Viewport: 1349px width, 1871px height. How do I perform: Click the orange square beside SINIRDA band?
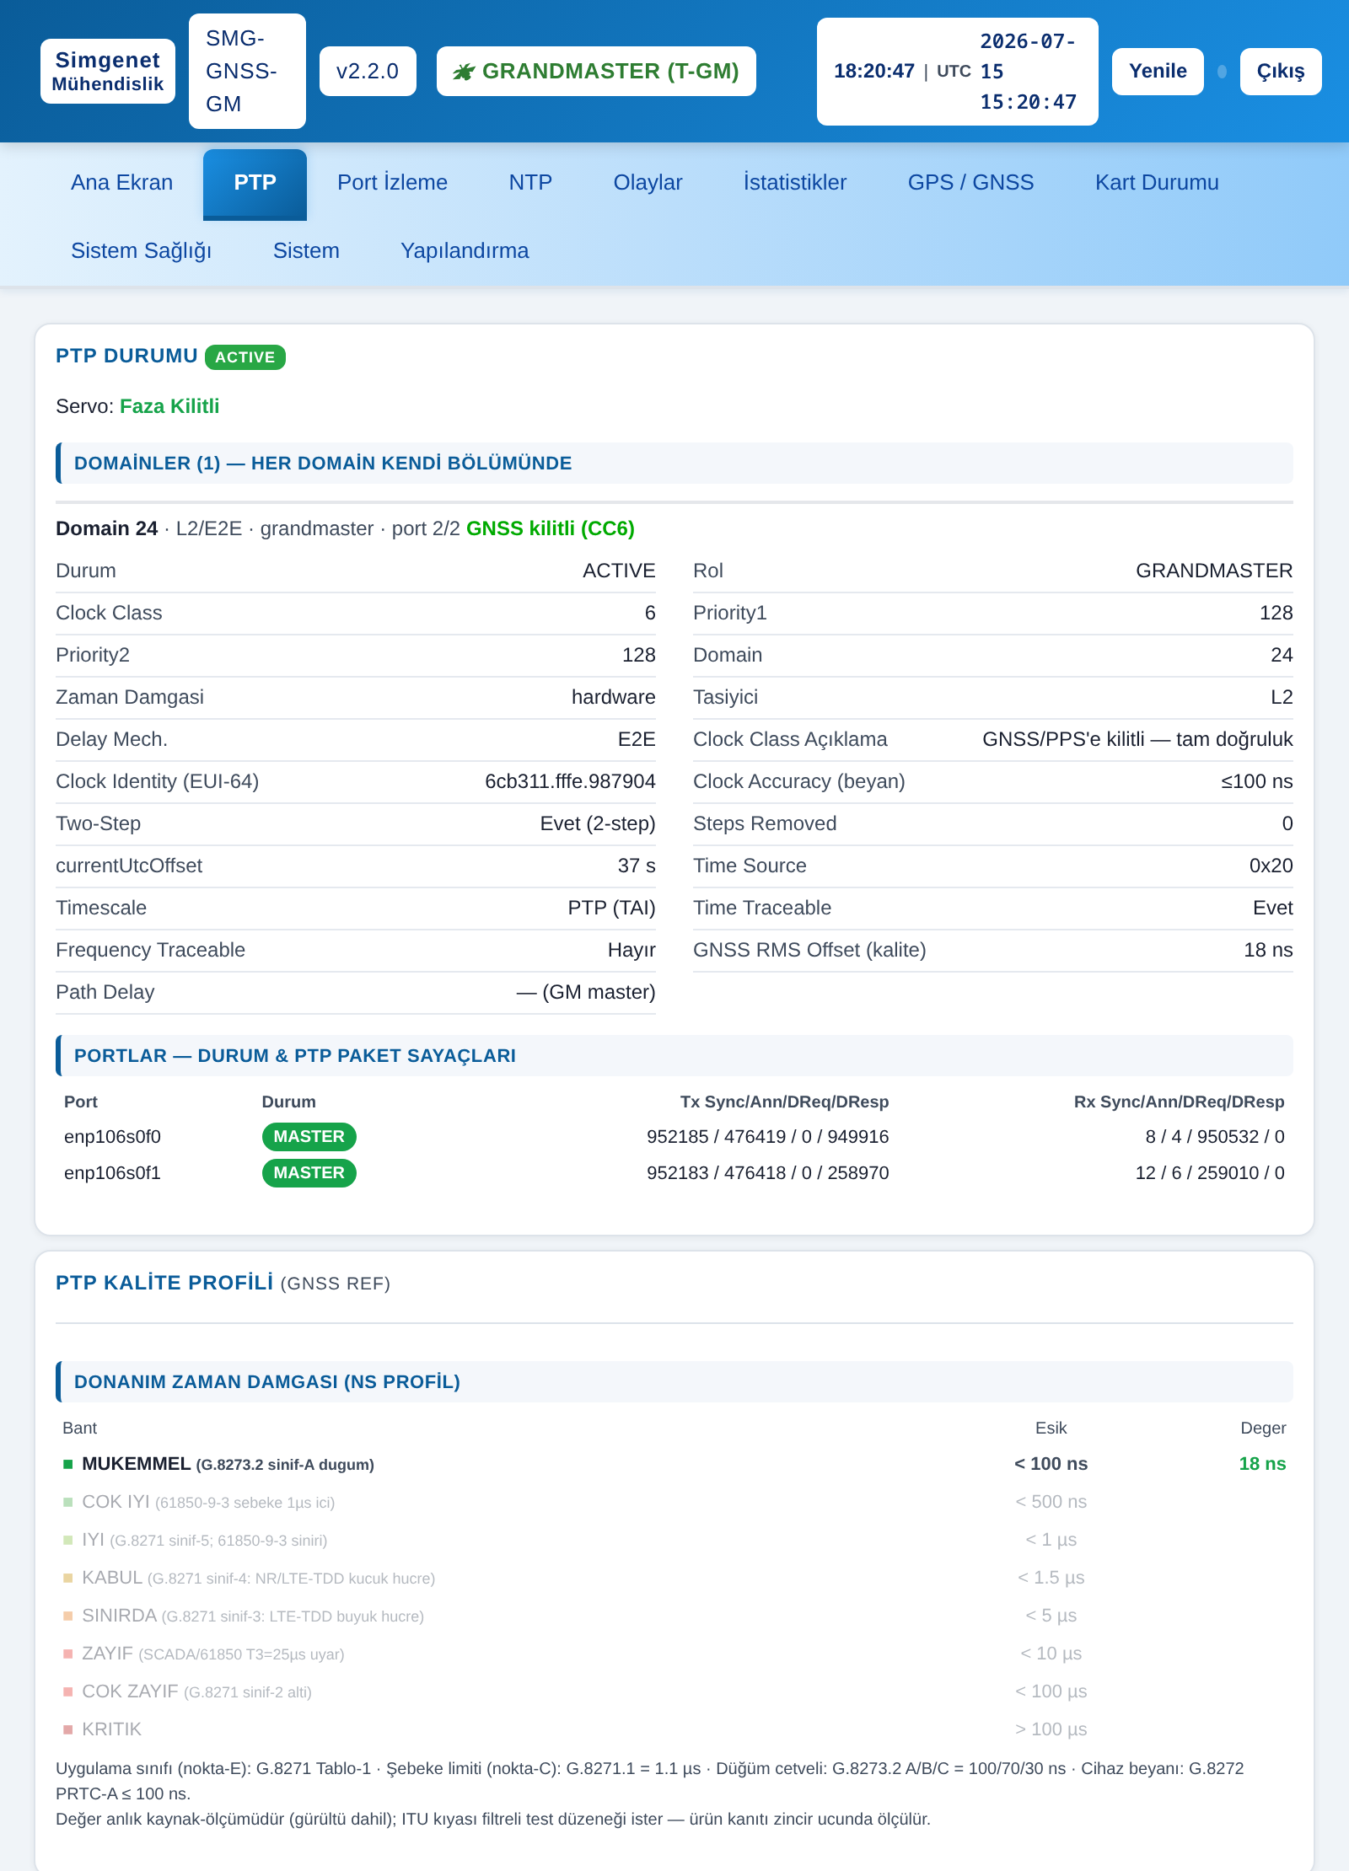(68, 1616)
